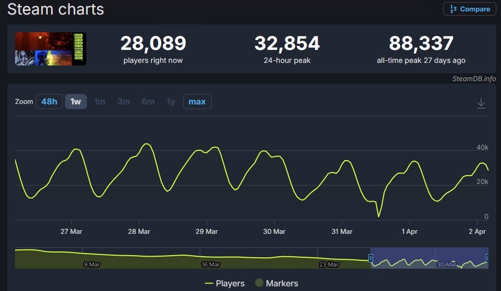This screenshot has width=501, height=291.
Task: Select the 1w zoom range
Action: click(76, 101)
